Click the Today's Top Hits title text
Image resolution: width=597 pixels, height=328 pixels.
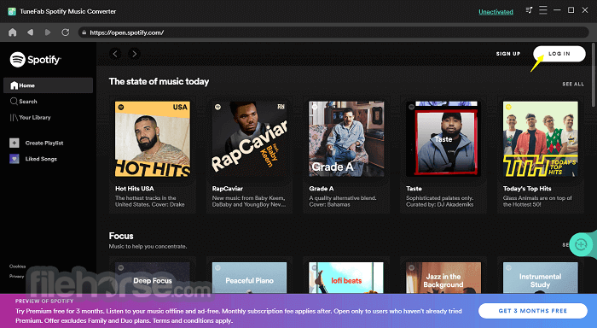[x=527, y=189]
